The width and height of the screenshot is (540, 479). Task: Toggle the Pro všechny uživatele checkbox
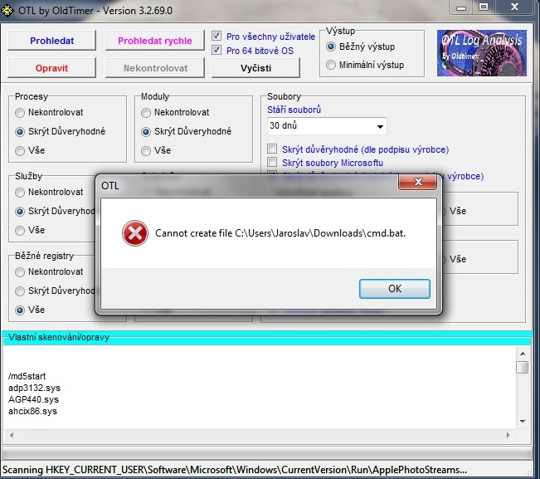click(x=217, y=37)
